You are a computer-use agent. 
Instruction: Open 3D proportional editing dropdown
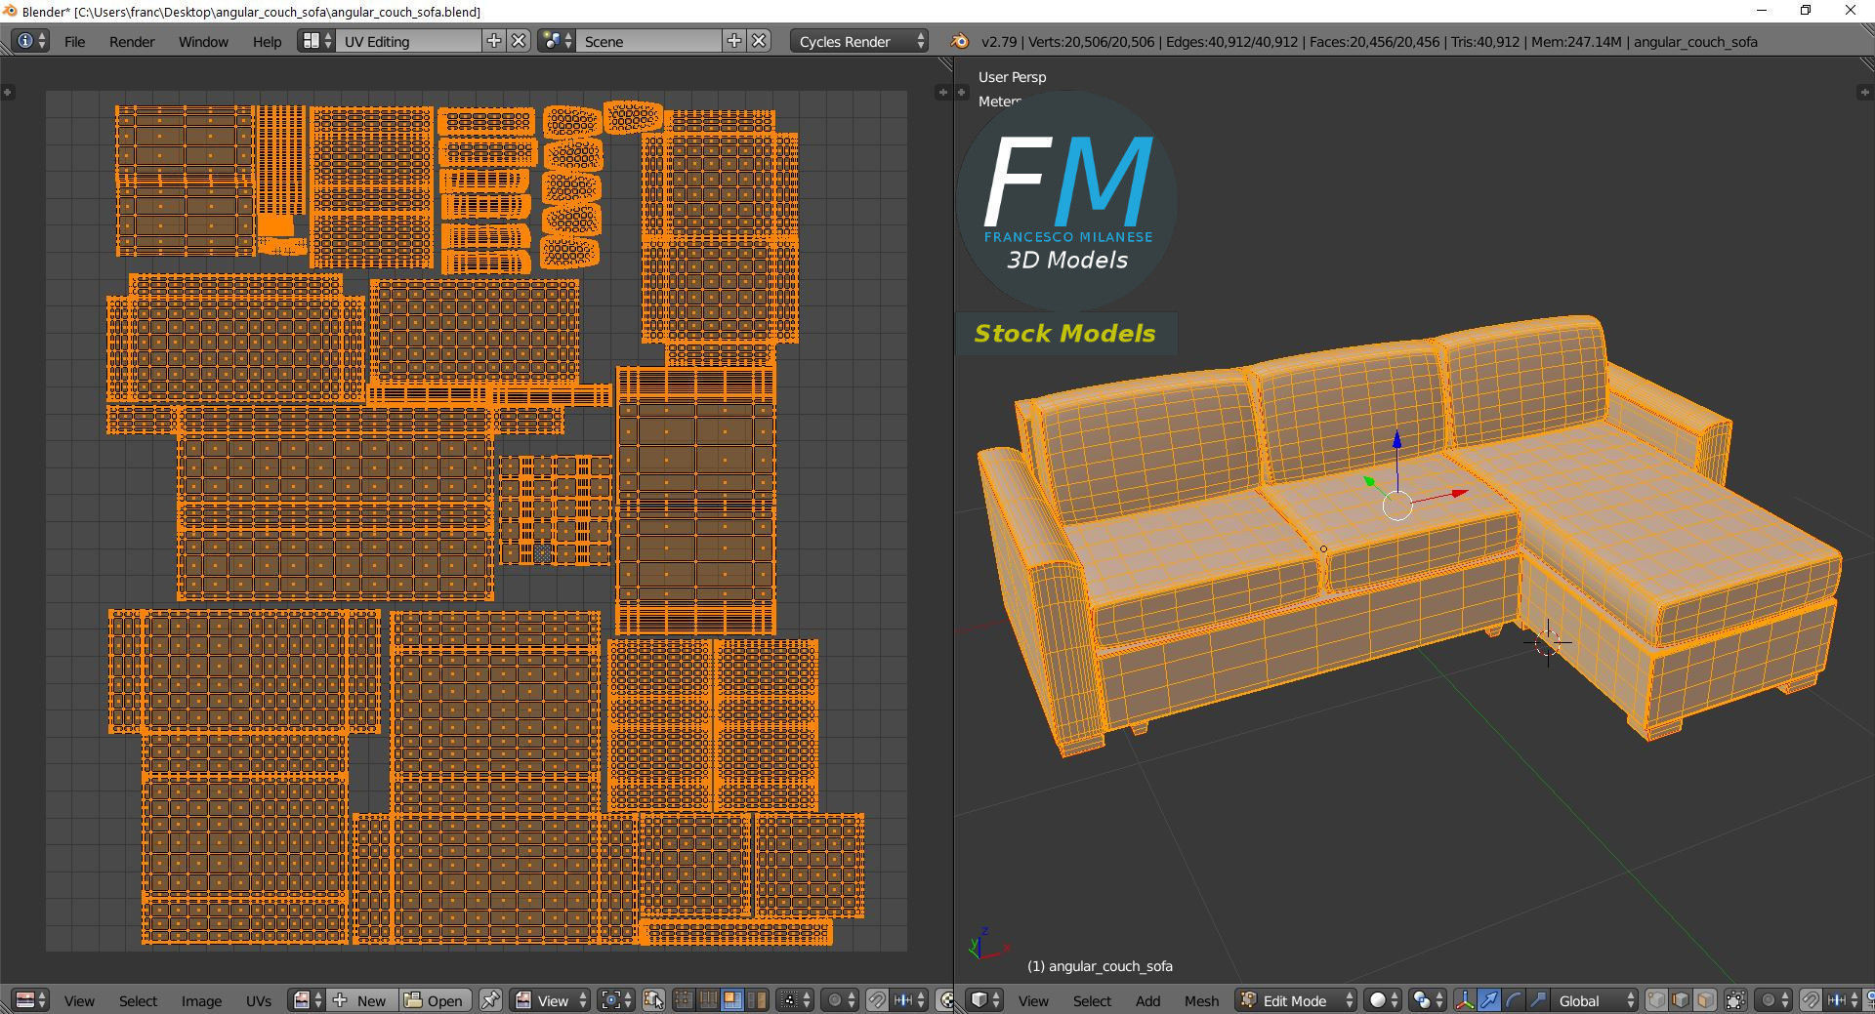(x=1772, y=1000)
